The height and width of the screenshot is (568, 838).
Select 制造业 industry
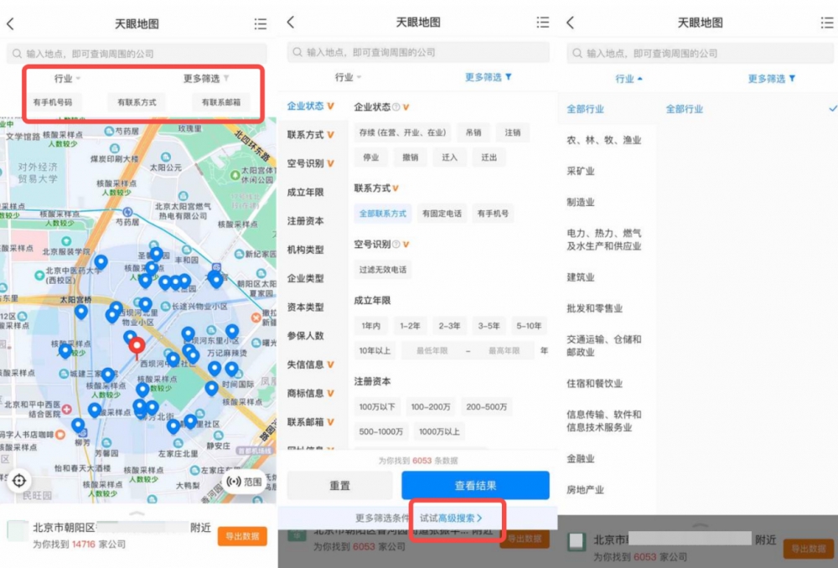[581, 202]
